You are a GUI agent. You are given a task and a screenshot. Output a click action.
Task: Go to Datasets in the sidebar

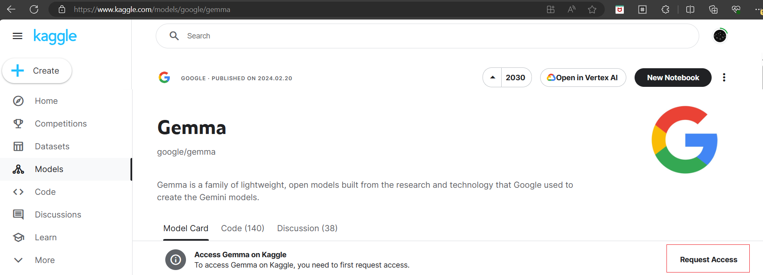[x=52, y=146]
